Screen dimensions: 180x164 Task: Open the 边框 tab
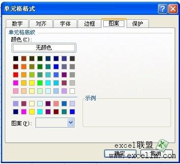(x=89, y=24)
